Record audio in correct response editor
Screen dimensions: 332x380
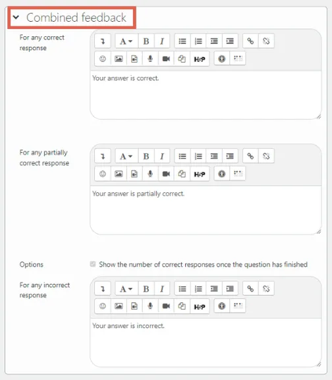coord(150,59)
